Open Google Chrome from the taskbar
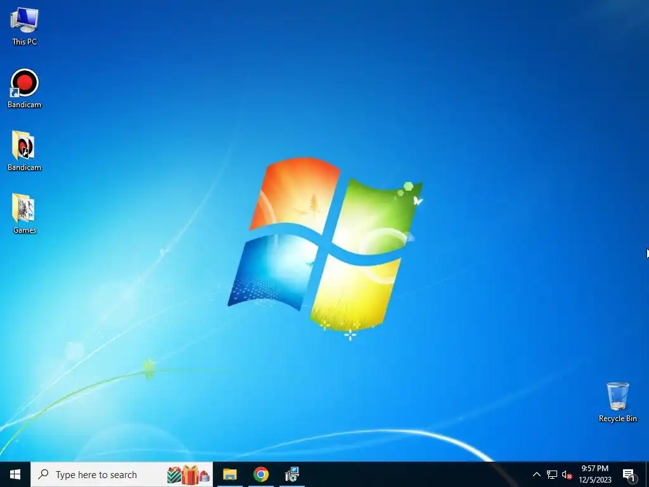649x487 pixels. coord(260,474)
